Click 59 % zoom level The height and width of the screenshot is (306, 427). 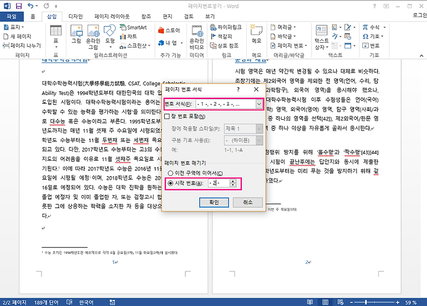tap(410, 302)
